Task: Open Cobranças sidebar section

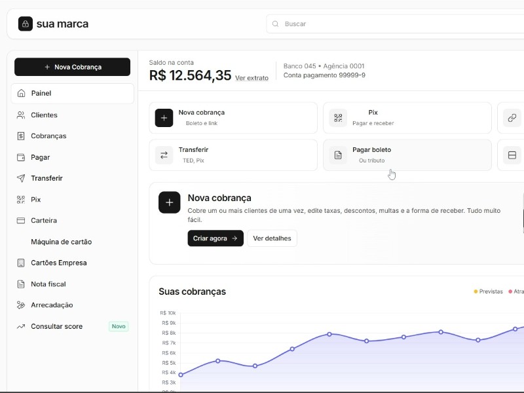Action: pos(48,136)
